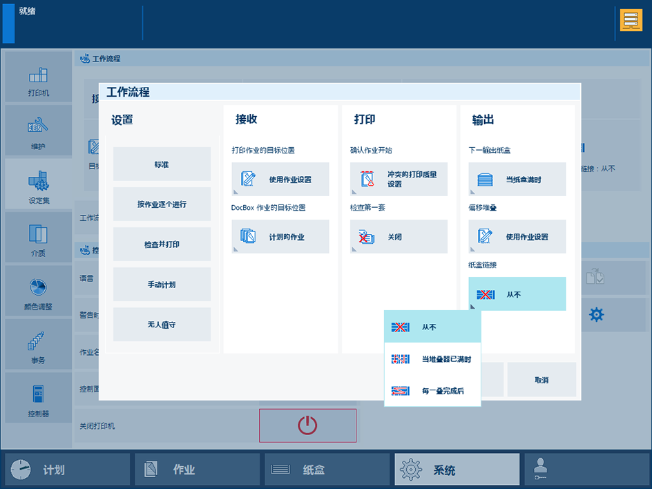The height and width of the screenshot is (489, 652).
Task: Open the 维护 (Maintenance) sidebar section
Action: (x=38, y=131)
